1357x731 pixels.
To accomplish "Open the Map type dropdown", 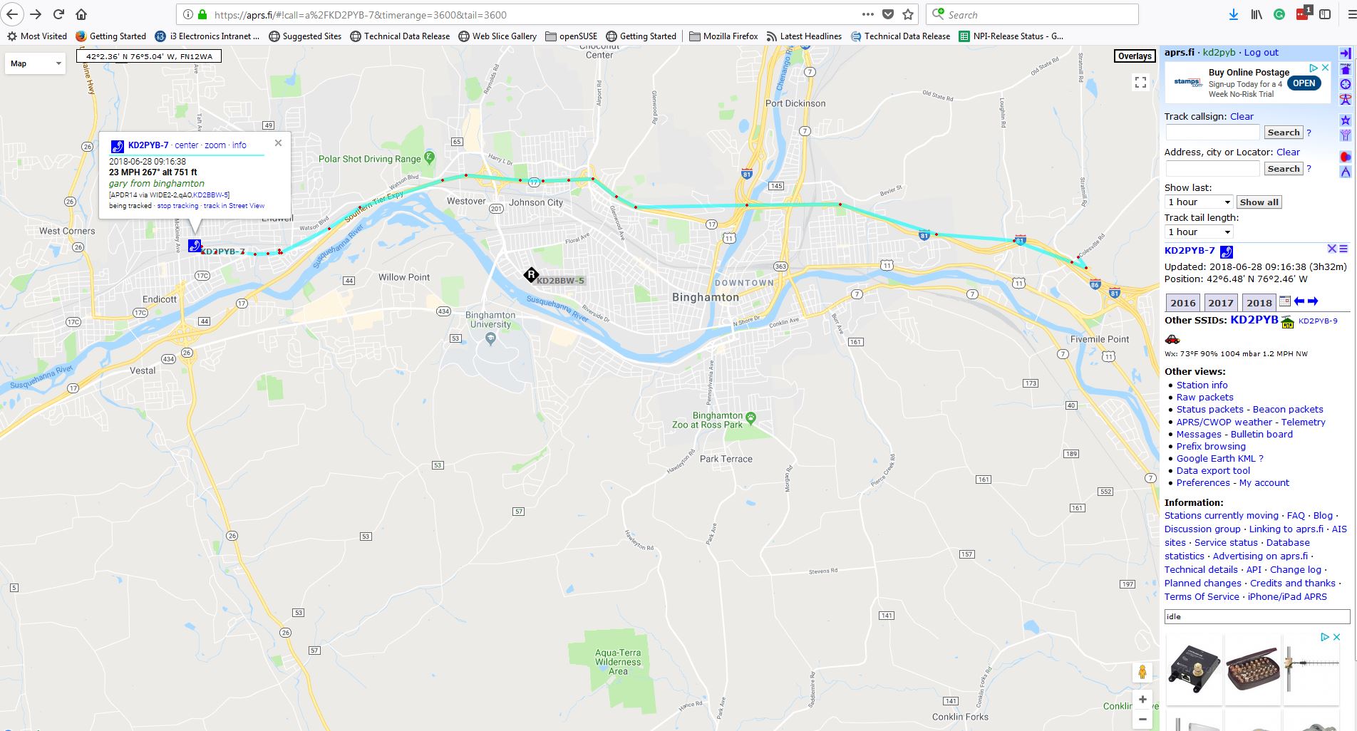I will pos(35,63).
